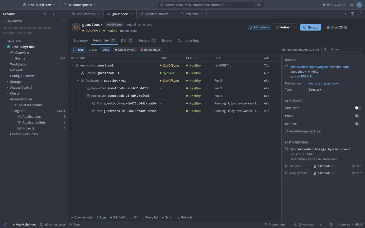The height and width of the screenshot is (228, 365).
Task: Toggle the left sidebar panel icon in status bar
Action: click(x=6, y=224)
